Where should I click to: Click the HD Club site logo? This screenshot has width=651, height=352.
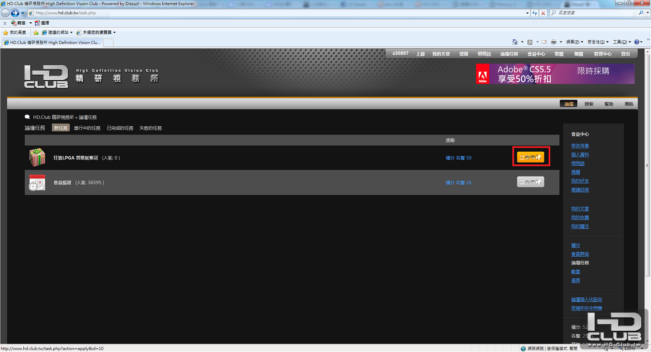[x=46, y=76]
